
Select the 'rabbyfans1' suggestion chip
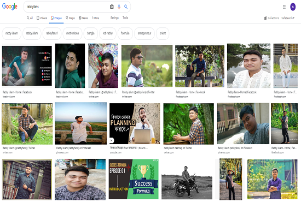[52, 33]
